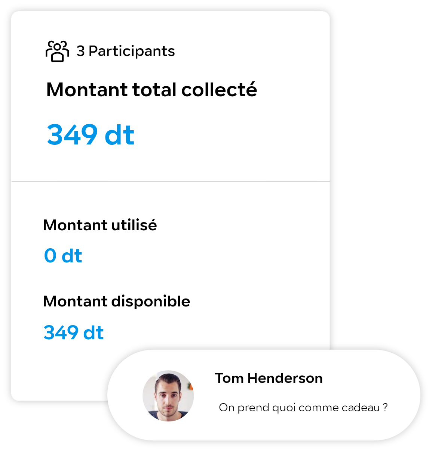Image resolution: width=432 pixels, height=452 pixels.
Task: Click the 0 dt used amount
Action: 63,256
